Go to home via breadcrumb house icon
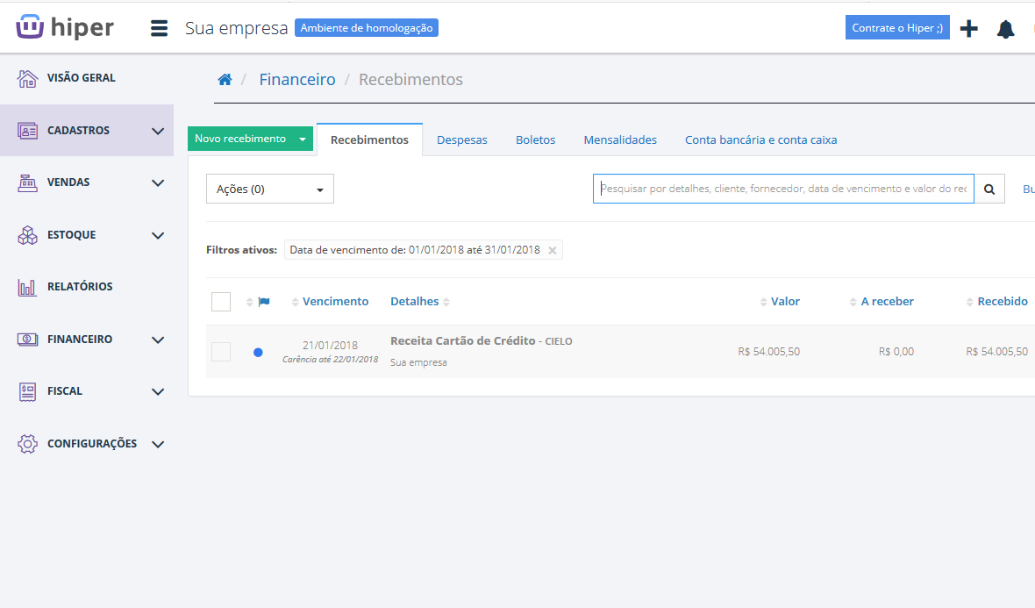Viewport: 1035px width, 608px height. [x=225, y=80]
